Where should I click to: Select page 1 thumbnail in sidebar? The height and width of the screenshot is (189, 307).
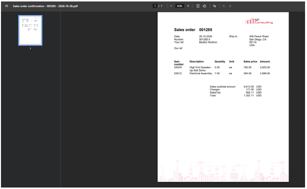click(30, 30)
